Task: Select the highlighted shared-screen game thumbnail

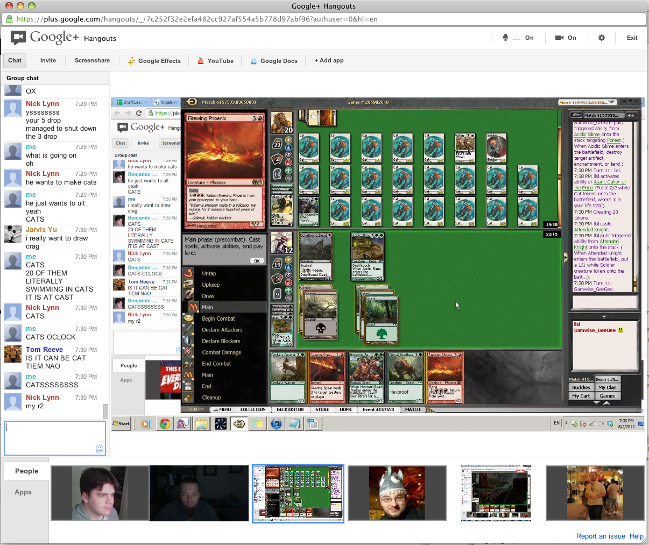Action: click(298, 493)
